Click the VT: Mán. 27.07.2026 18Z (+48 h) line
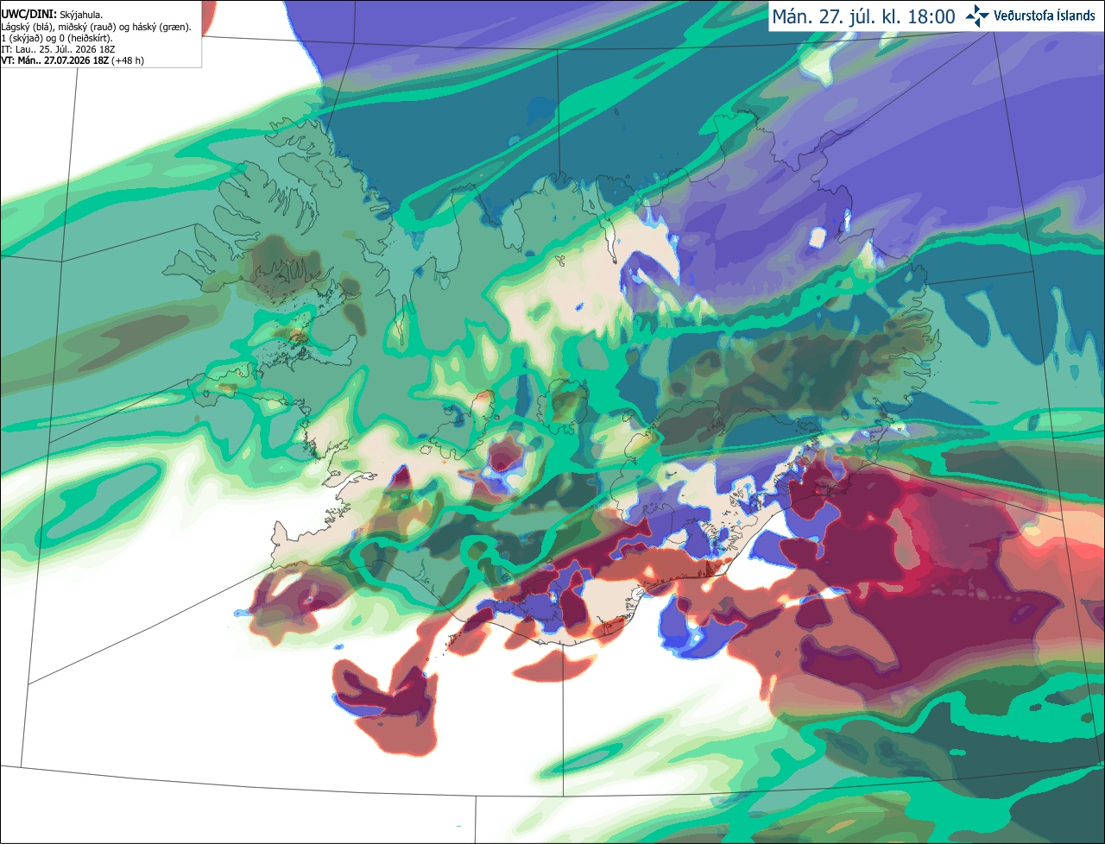This screenshot has width=1105, height=844. (73, 60)
